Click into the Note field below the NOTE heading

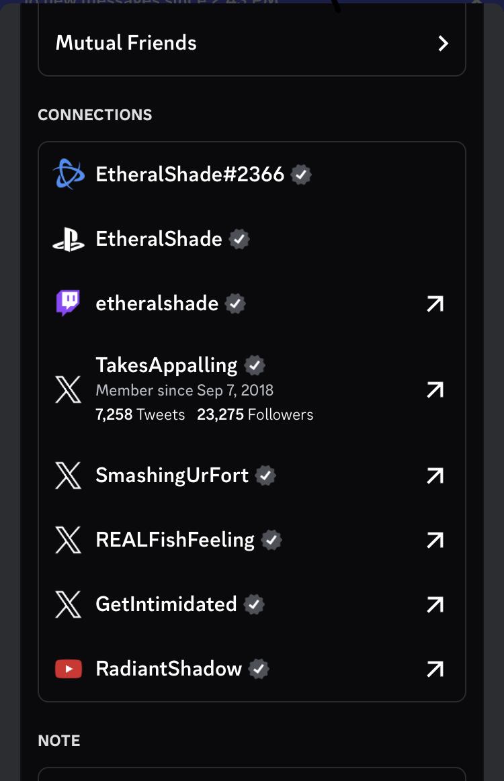click(252, 774)
